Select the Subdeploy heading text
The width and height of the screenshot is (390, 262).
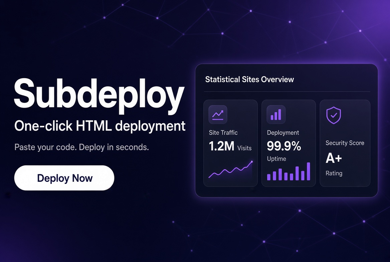(x=99, y=96)
